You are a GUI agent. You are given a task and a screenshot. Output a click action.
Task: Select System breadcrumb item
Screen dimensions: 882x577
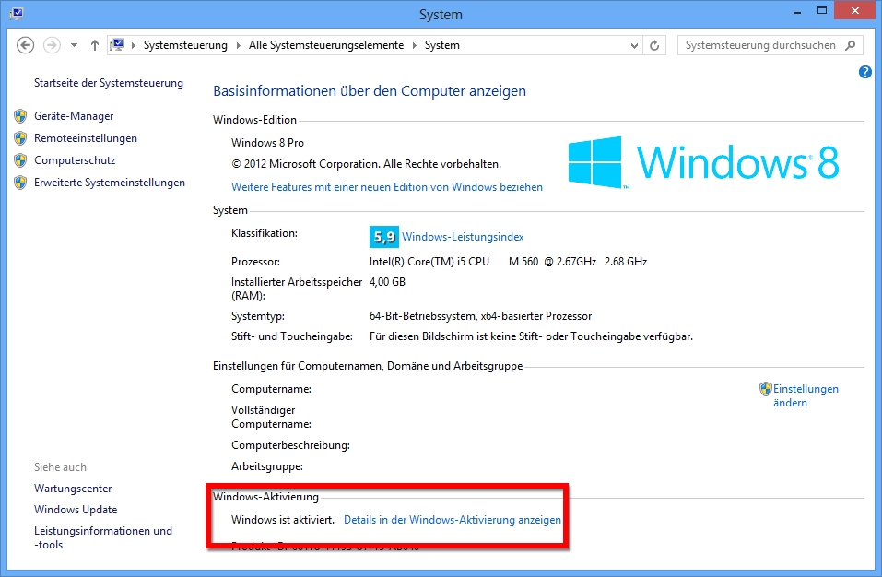(x=442, y=45)
